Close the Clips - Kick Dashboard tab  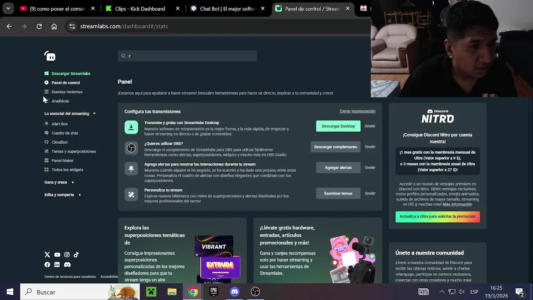[178, 8]
